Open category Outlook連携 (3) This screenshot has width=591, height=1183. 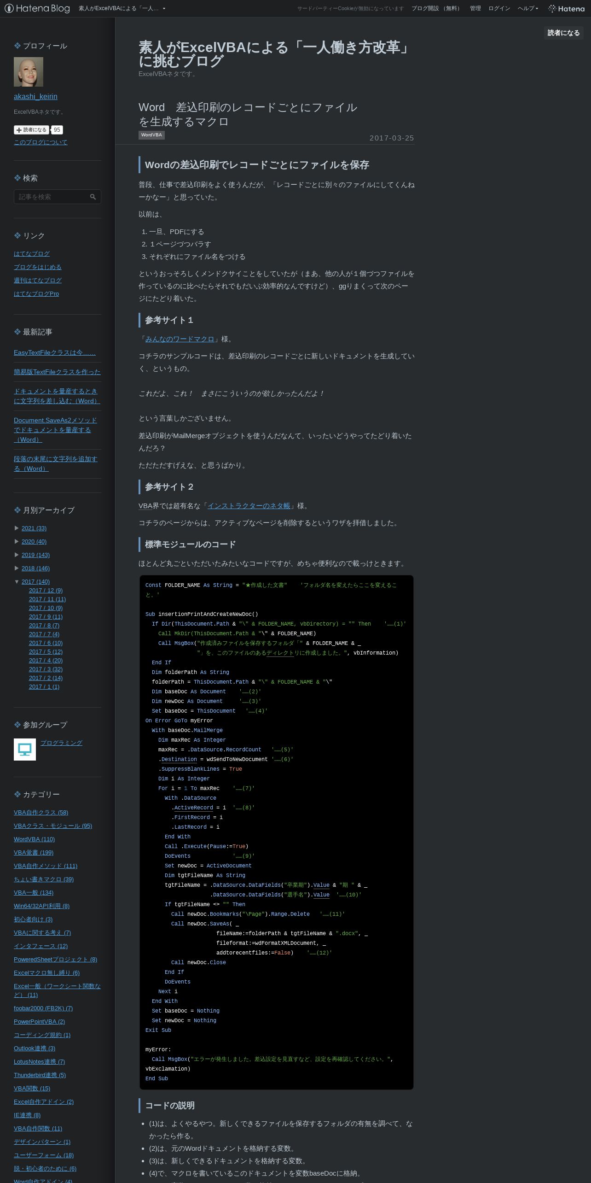35,1048
